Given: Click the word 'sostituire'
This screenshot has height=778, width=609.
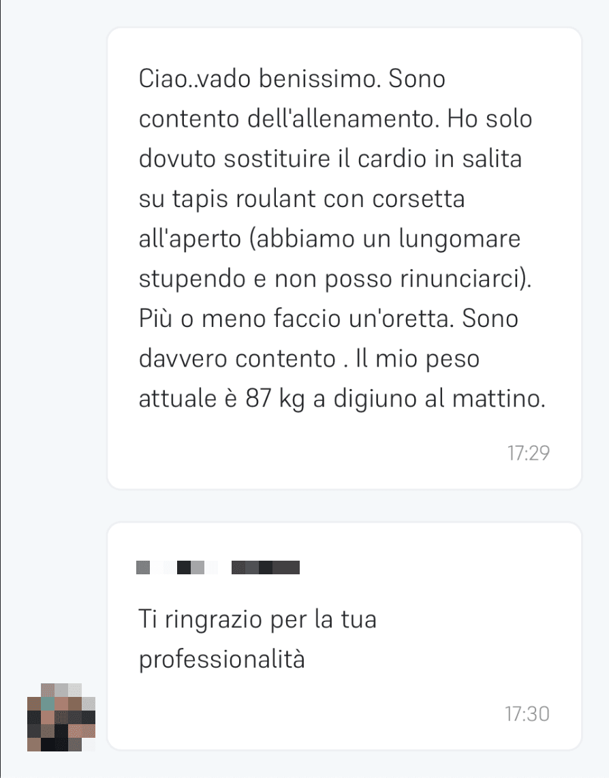Looking at the screenshot, I should pyautogui.click(x=277, y=159).
